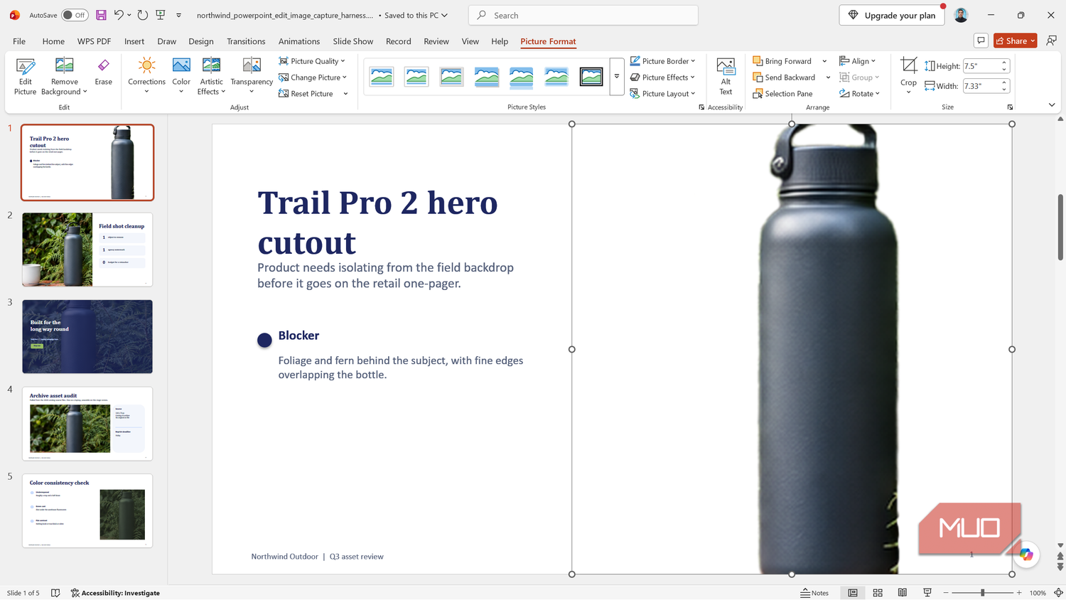Click Upgrade your plan button
1066x600 pixels.
coord(892,15)
